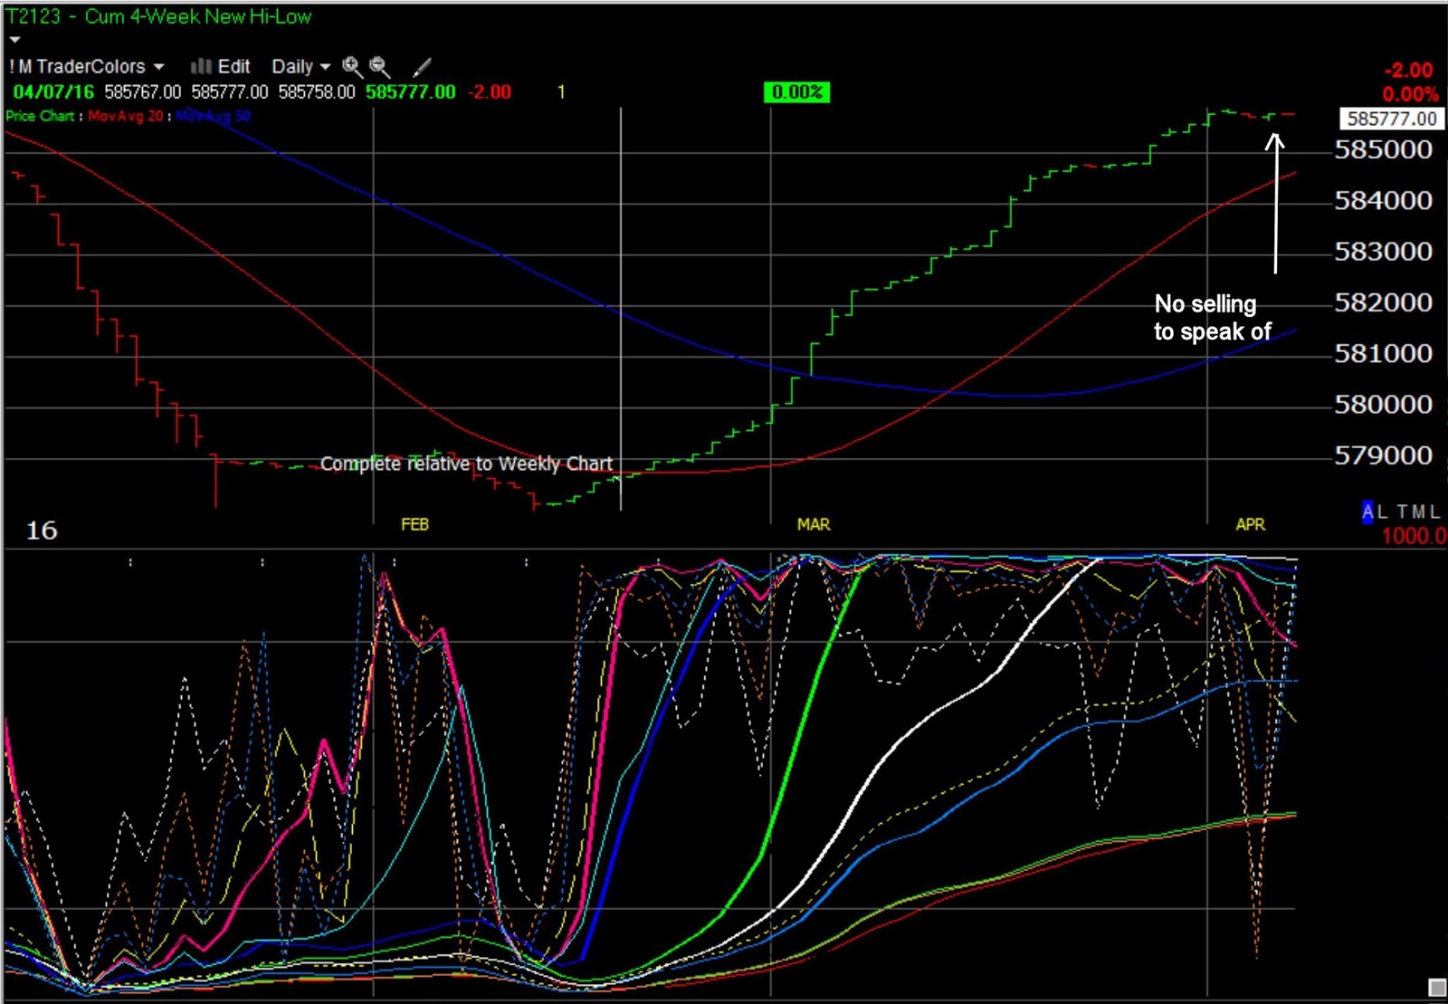The image size is (1448, 1004).
Task: Toggle the MovAvg 20 indicator label
Action: tap(125, 116)
